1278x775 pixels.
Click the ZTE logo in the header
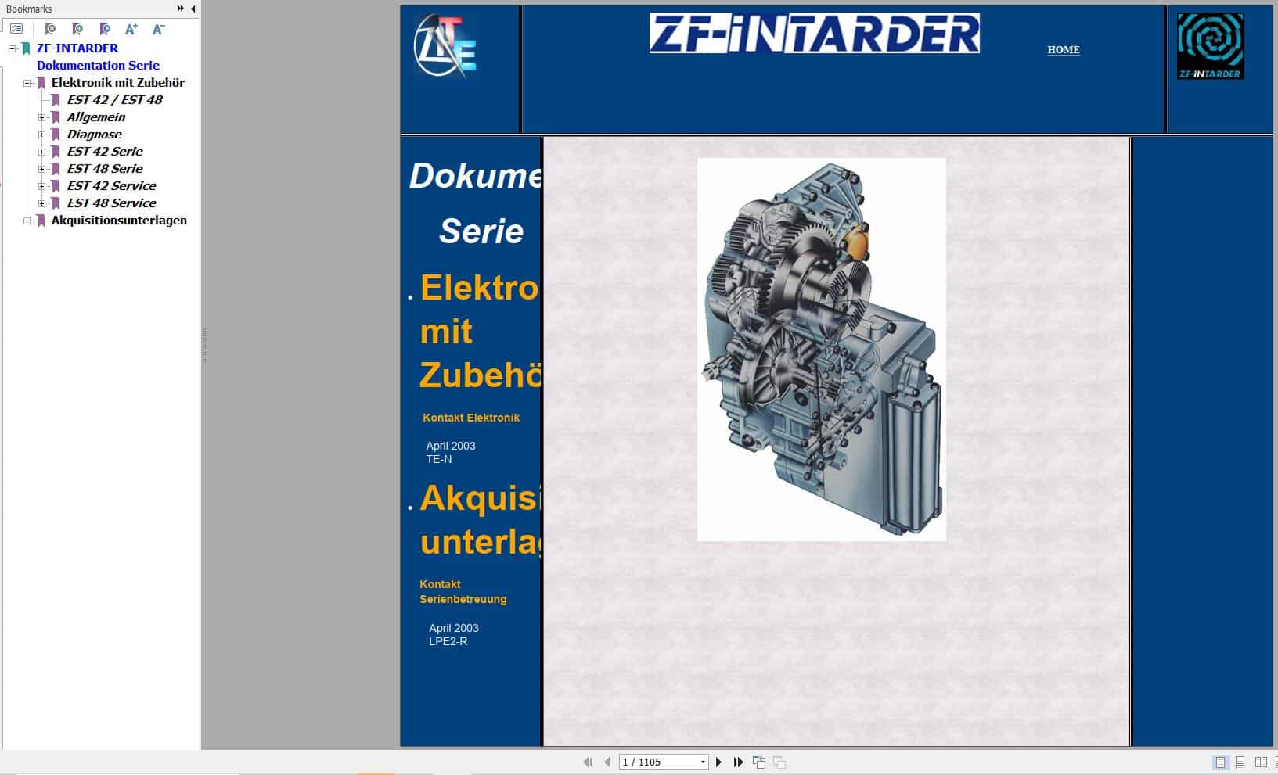coord(445,46)
